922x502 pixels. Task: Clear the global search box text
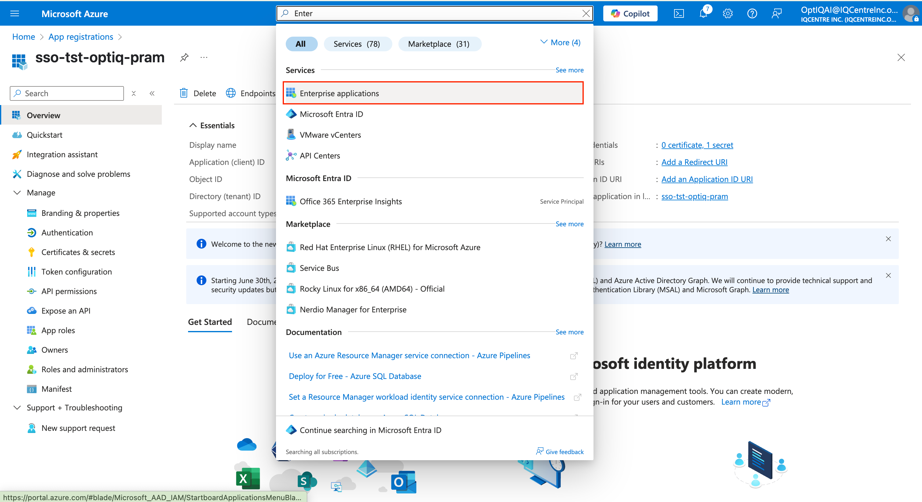586,14
